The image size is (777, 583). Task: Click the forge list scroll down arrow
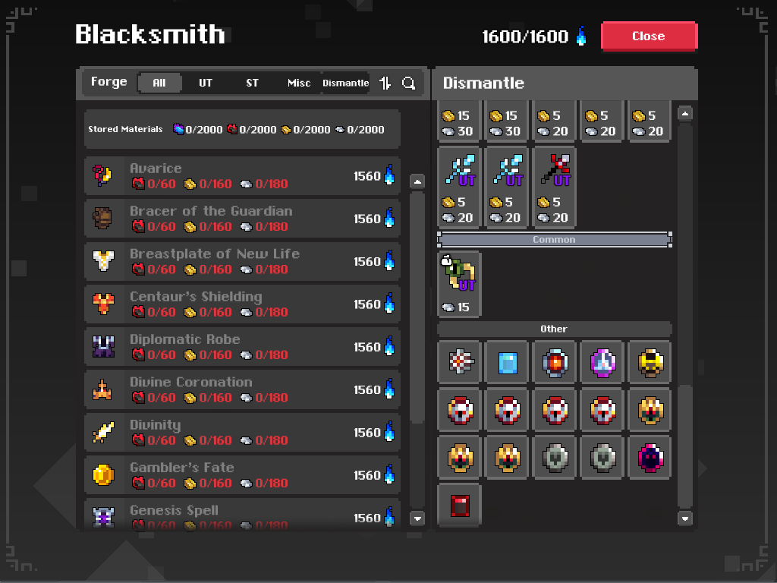pos(417,518)
